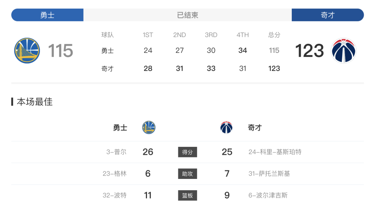The width and height of the screenshot is (377, 211).
Task: Open player 32-波特 profile link
Action: 115,196
